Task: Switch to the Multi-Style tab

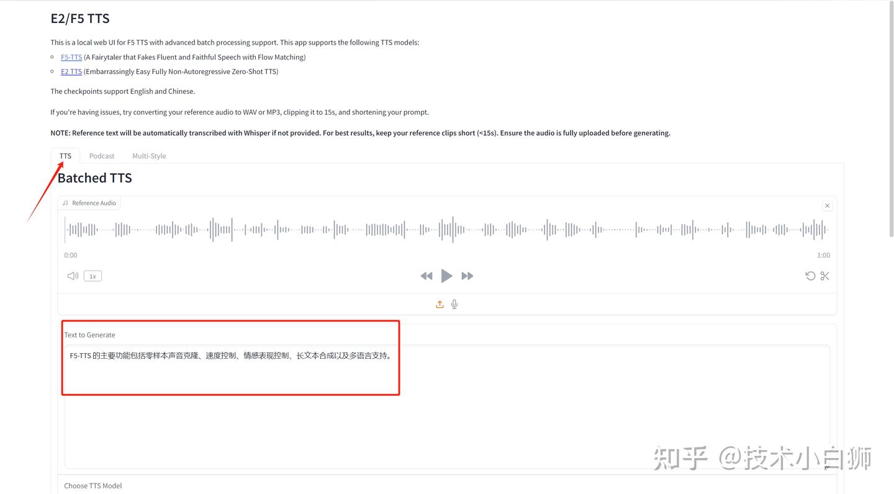Action: click(x=149, y=156)
